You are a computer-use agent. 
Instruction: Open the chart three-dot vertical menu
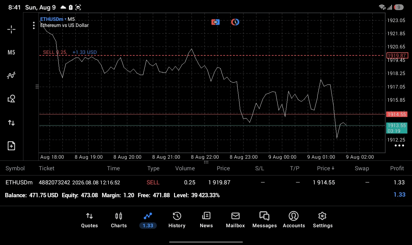click(34, 25)
